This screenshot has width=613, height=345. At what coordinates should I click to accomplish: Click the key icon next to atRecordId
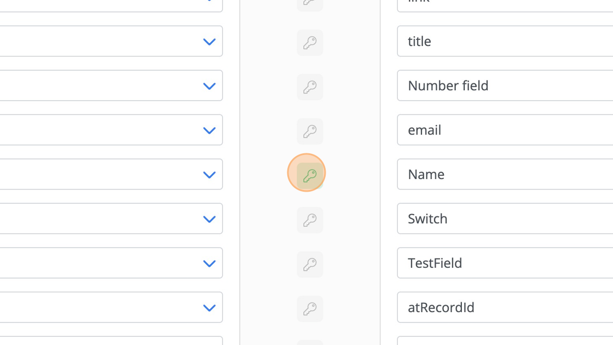tap(310, 309)
